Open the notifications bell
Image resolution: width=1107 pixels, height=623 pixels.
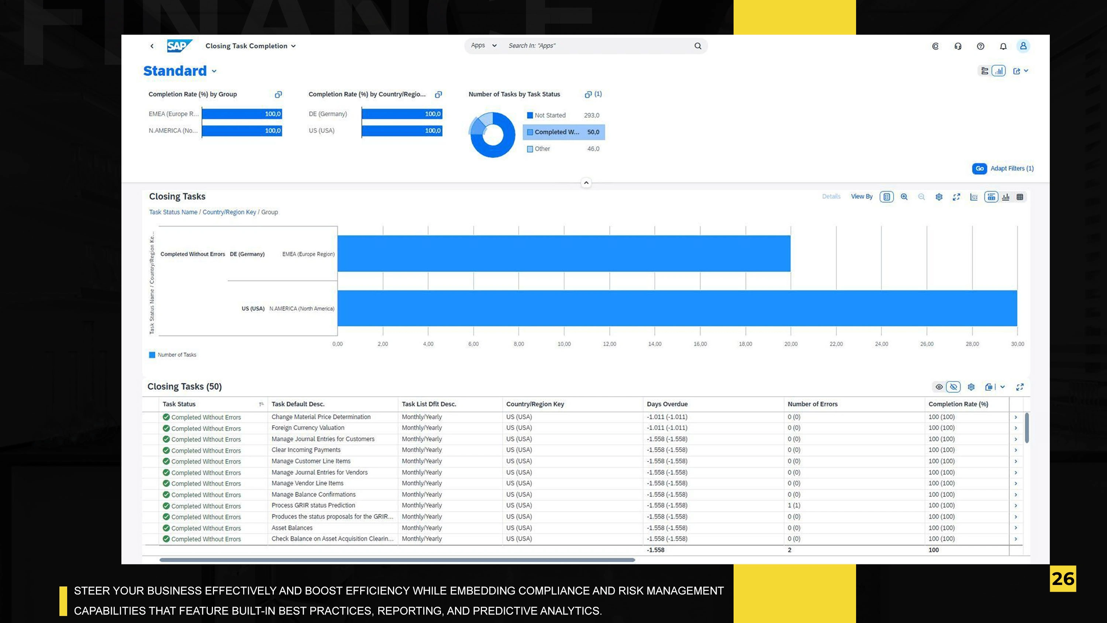pyautogui.click(x=1003, y=47)
